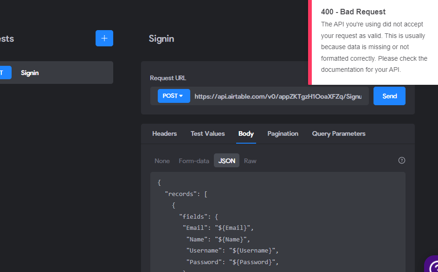Select the Signin request in the sidebar
This screenshot has width=438, height=272.
57,73
